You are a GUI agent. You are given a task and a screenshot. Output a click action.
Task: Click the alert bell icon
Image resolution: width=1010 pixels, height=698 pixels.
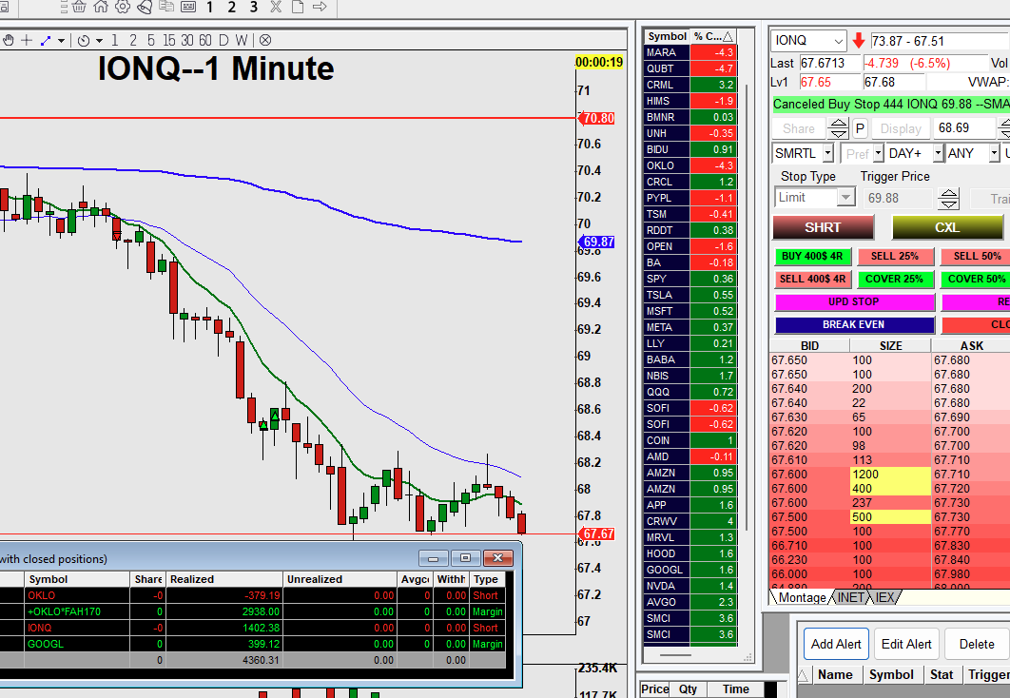145,7
